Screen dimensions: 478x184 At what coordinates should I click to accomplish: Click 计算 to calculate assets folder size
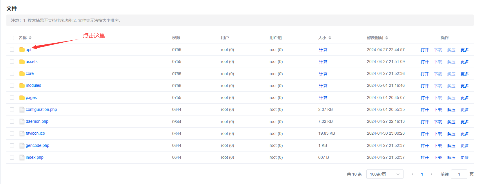coord(323,62)
